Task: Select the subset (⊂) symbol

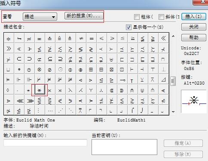Action: click(19, 59)
